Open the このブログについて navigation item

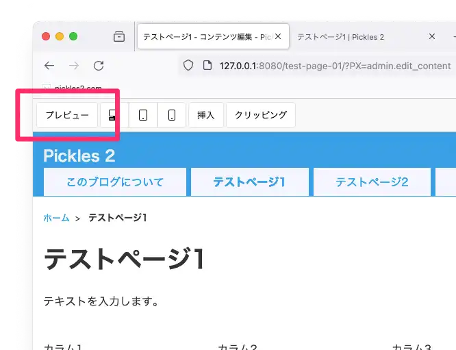pos(115,182)
